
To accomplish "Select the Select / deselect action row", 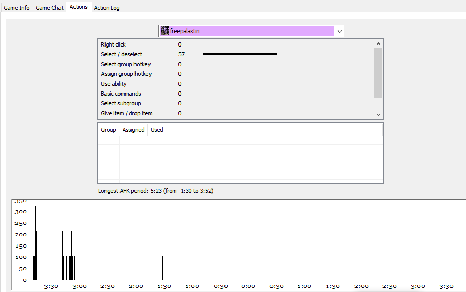I will (x=236, y=54).
